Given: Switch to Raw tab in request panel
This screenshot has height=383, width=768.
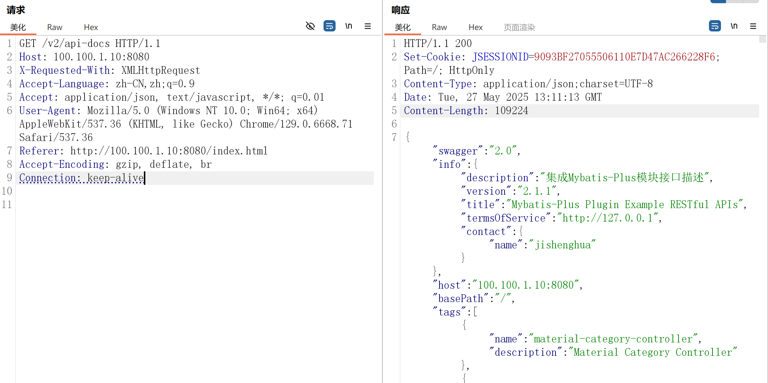Looking at the screenshot, I should click(x=54, y=27).
